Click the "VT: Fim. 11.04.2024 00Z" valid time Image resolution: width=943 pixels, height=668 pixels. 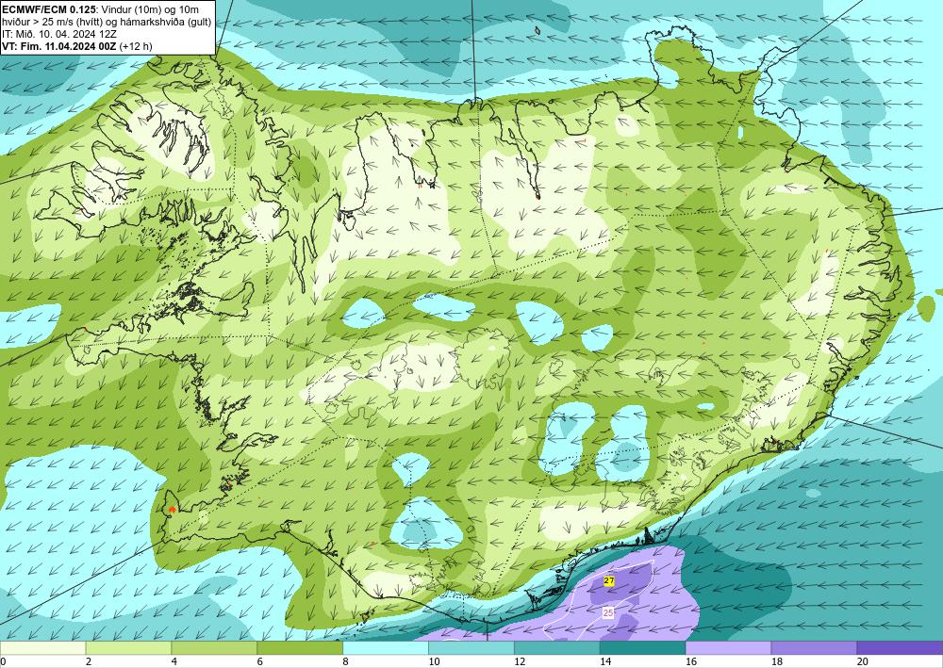coord(59,46)
